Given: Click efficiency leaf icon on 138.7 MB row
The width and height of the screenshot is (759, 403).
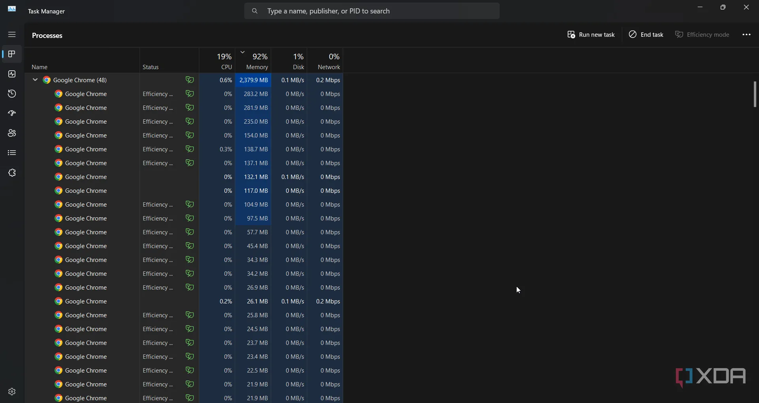Looking at the screenshot, I should click(190, 149).
